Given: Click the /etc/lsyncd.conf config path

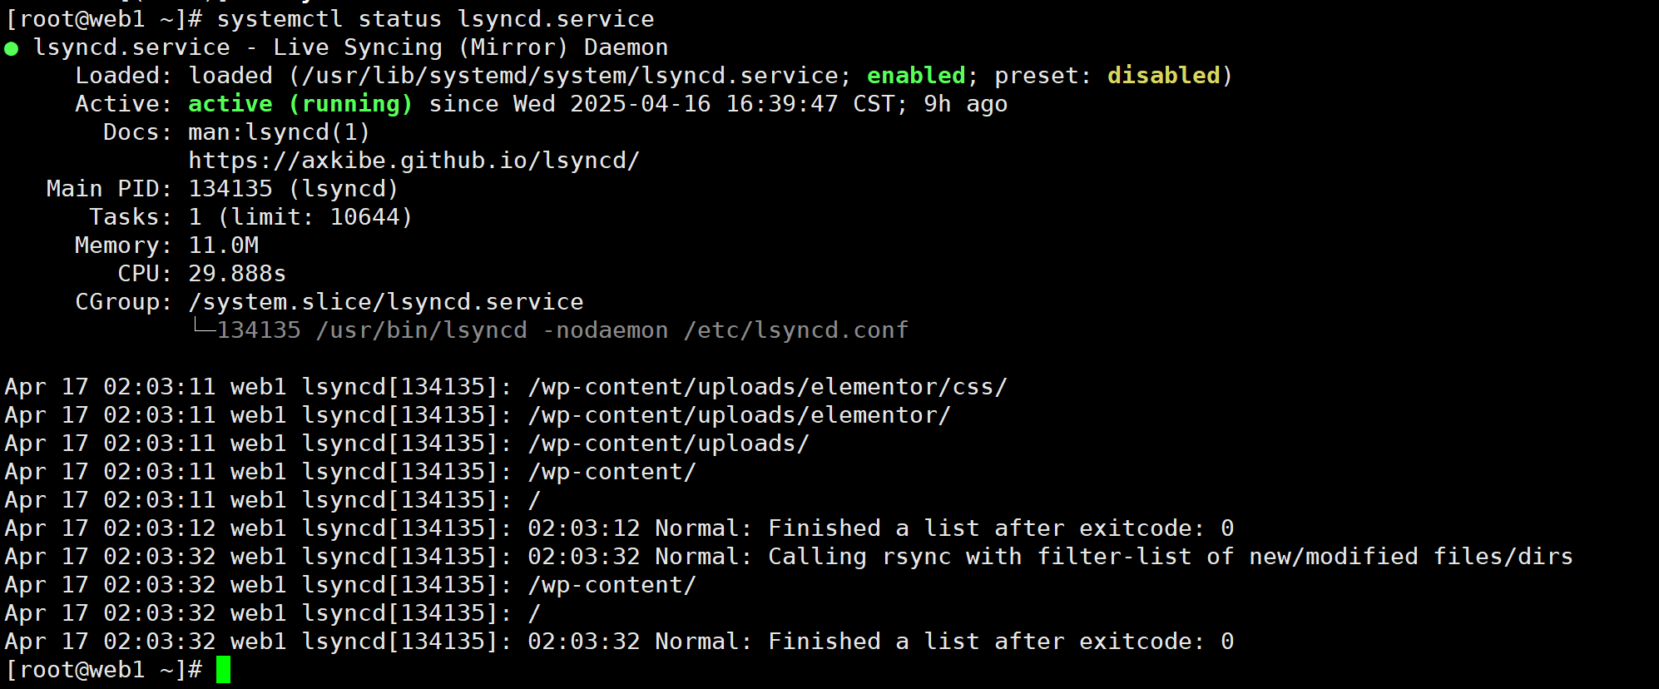Looking at the screenshot, I should click(796, 330).
